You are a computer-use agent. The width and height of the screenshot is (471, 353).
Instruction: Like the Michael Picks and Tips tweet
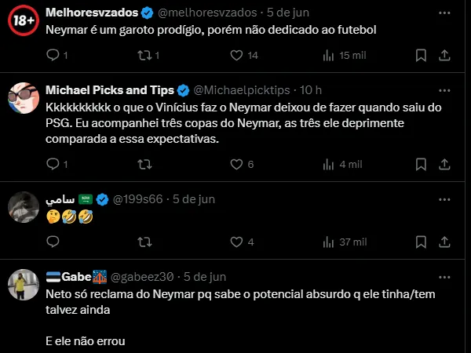(236, 164)
